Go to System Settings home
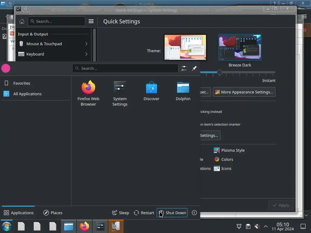The image size is (311, 233). coord(22,21)
